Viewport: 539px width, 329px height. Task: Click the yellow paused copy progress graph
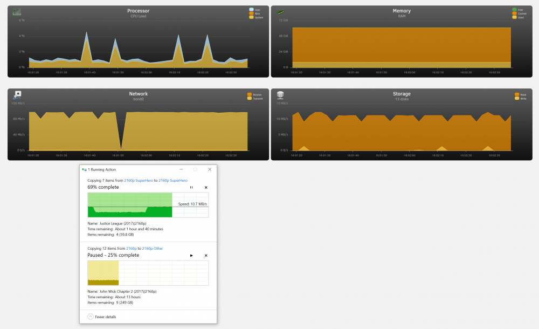coord(148,273)
